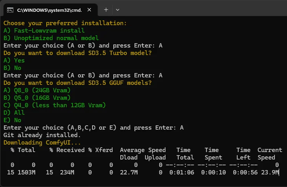The image size is (287, 187).
Task: Click the 'Average Speed' column header
Action: (143, 150)
